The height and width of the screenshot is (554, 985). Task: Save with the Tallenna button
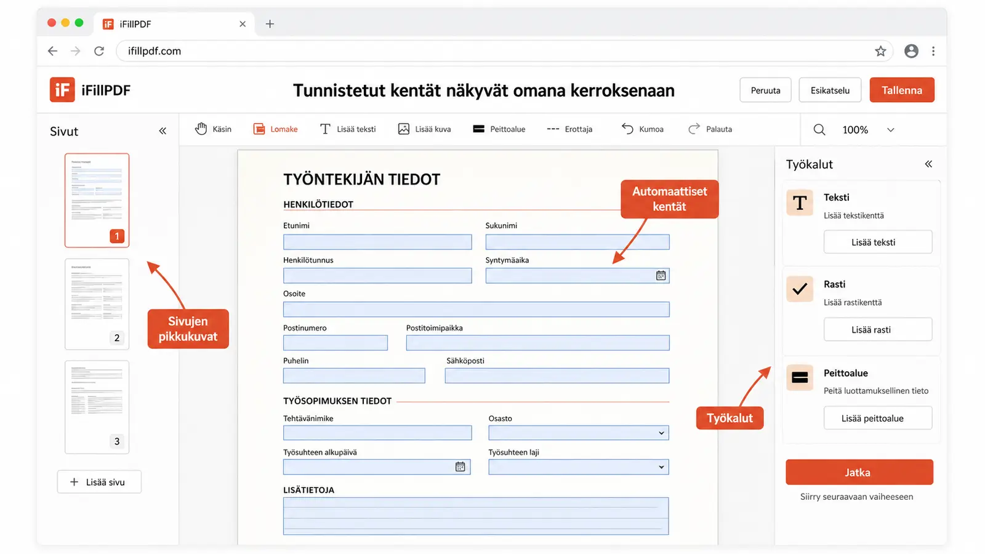[x=902, y=90]
